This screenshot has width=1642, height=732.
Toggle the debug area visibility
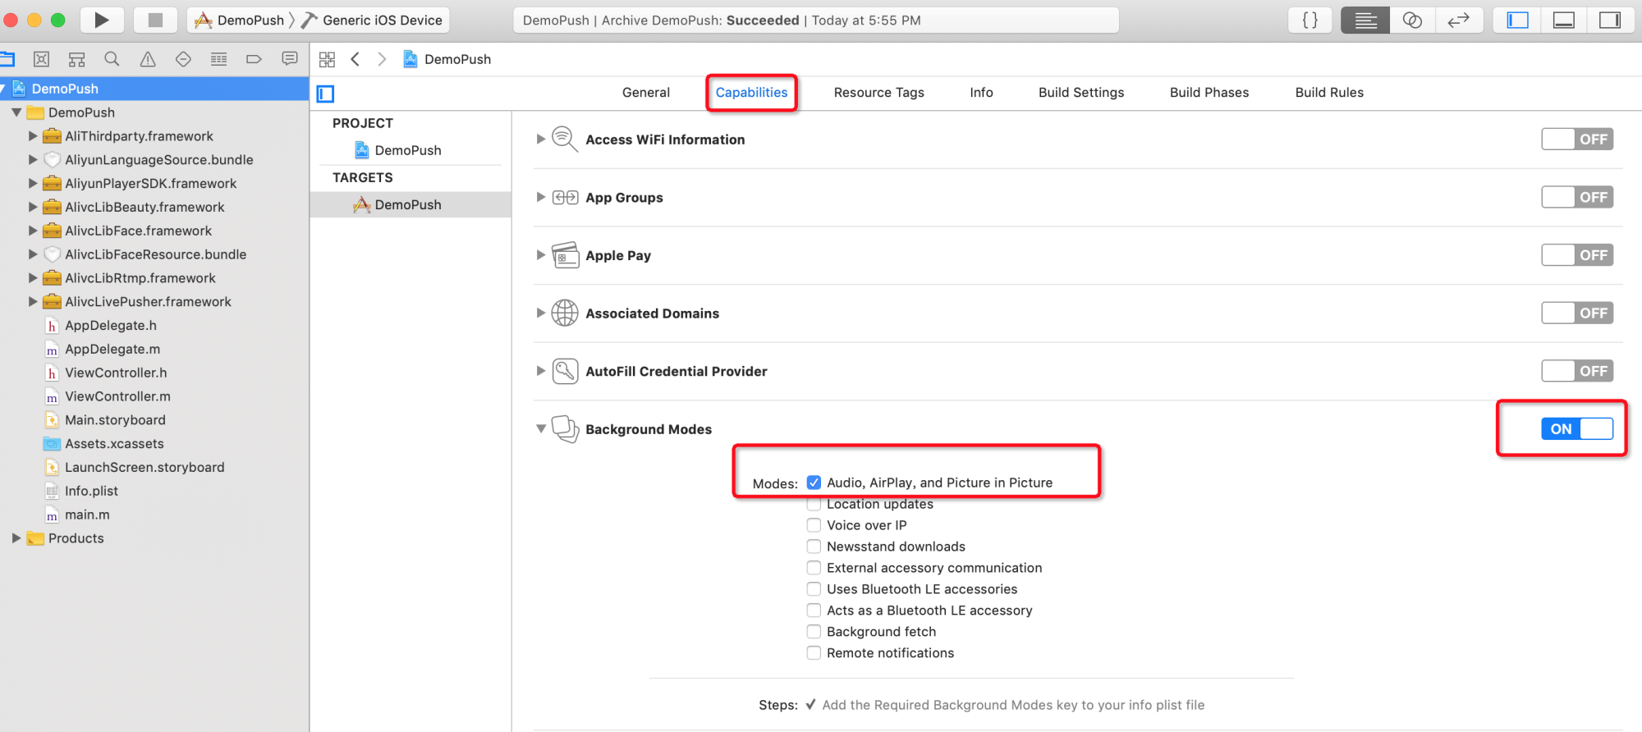click(x=1564, y=20)
